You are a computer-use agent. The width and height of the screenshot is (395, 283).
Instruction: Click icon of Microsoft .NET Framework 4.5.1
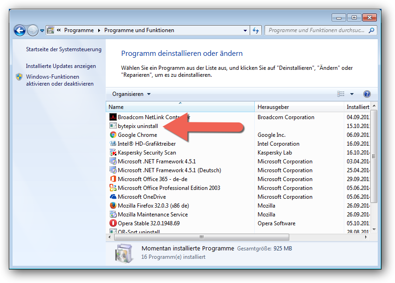click(113, 161)
